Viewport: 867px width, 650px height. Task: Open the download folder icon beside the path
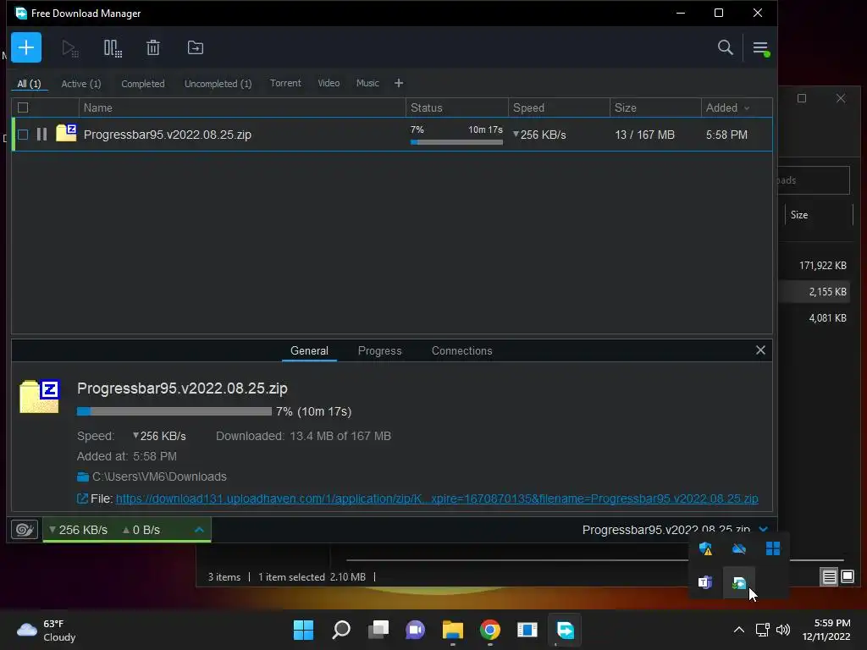click(83, 476)
